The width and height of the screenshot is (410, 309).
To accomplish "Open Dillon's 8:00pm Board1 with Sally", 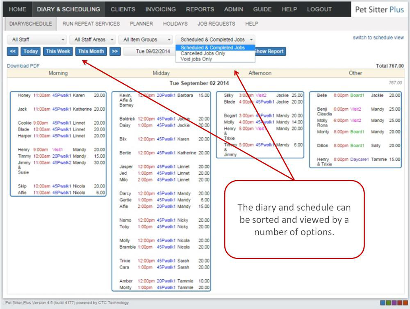I will [x=358, y=146].
